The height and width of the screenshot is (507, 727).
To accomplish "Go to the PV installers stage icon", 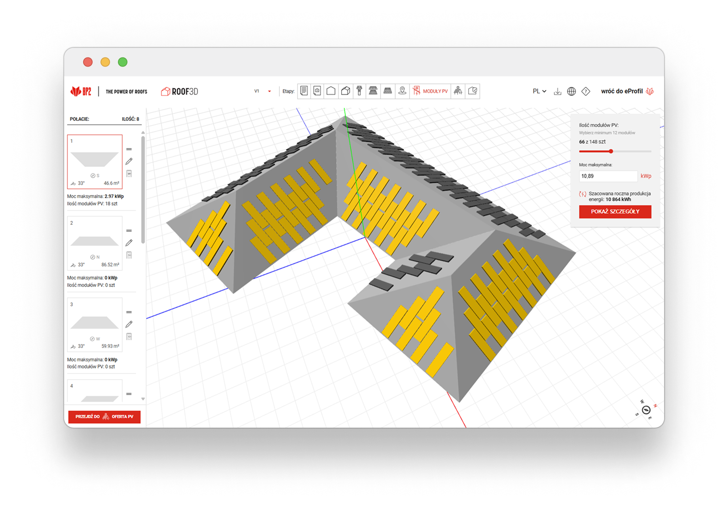I will (x=458, y=91).
